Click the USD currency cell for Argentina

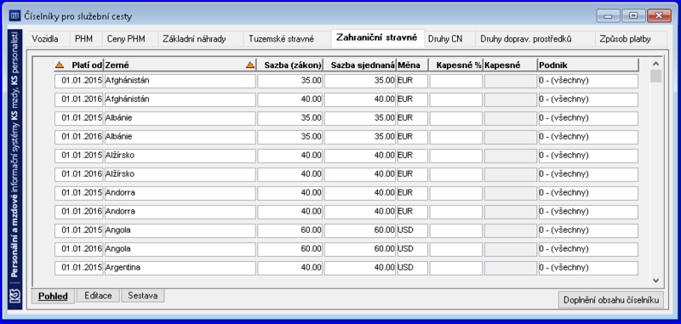pyautogui.click(x=413, y=268)
